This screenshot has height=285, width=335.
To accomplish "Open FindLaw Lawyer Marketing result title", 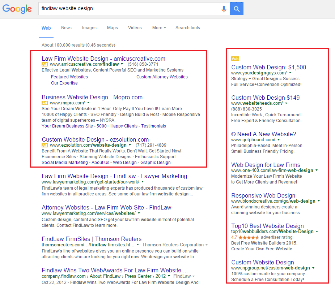I will [x=114, y=176].
